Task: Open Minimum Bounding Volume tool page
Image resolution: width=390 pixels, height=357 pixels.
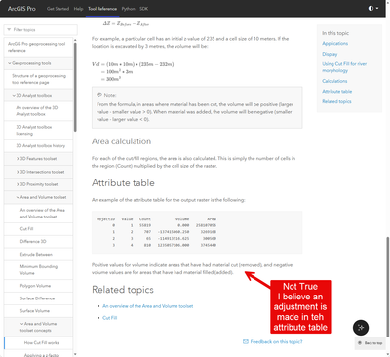Action: (38, 270)
